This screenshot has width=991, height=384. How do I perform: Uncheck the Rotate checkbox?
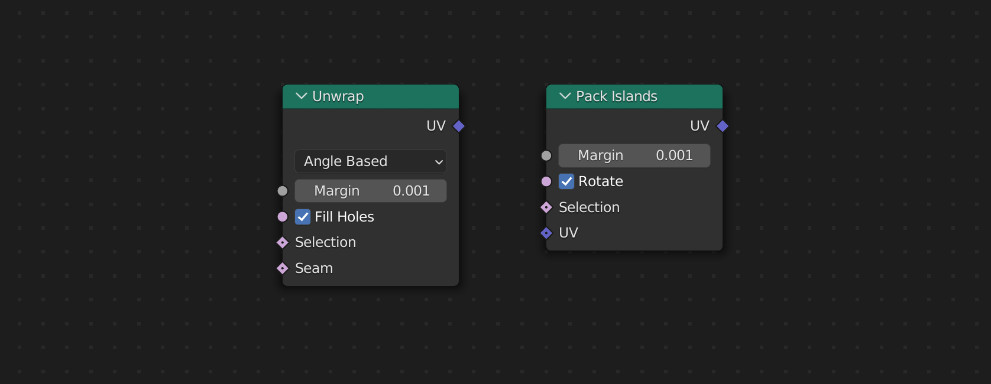pos(566,181)
